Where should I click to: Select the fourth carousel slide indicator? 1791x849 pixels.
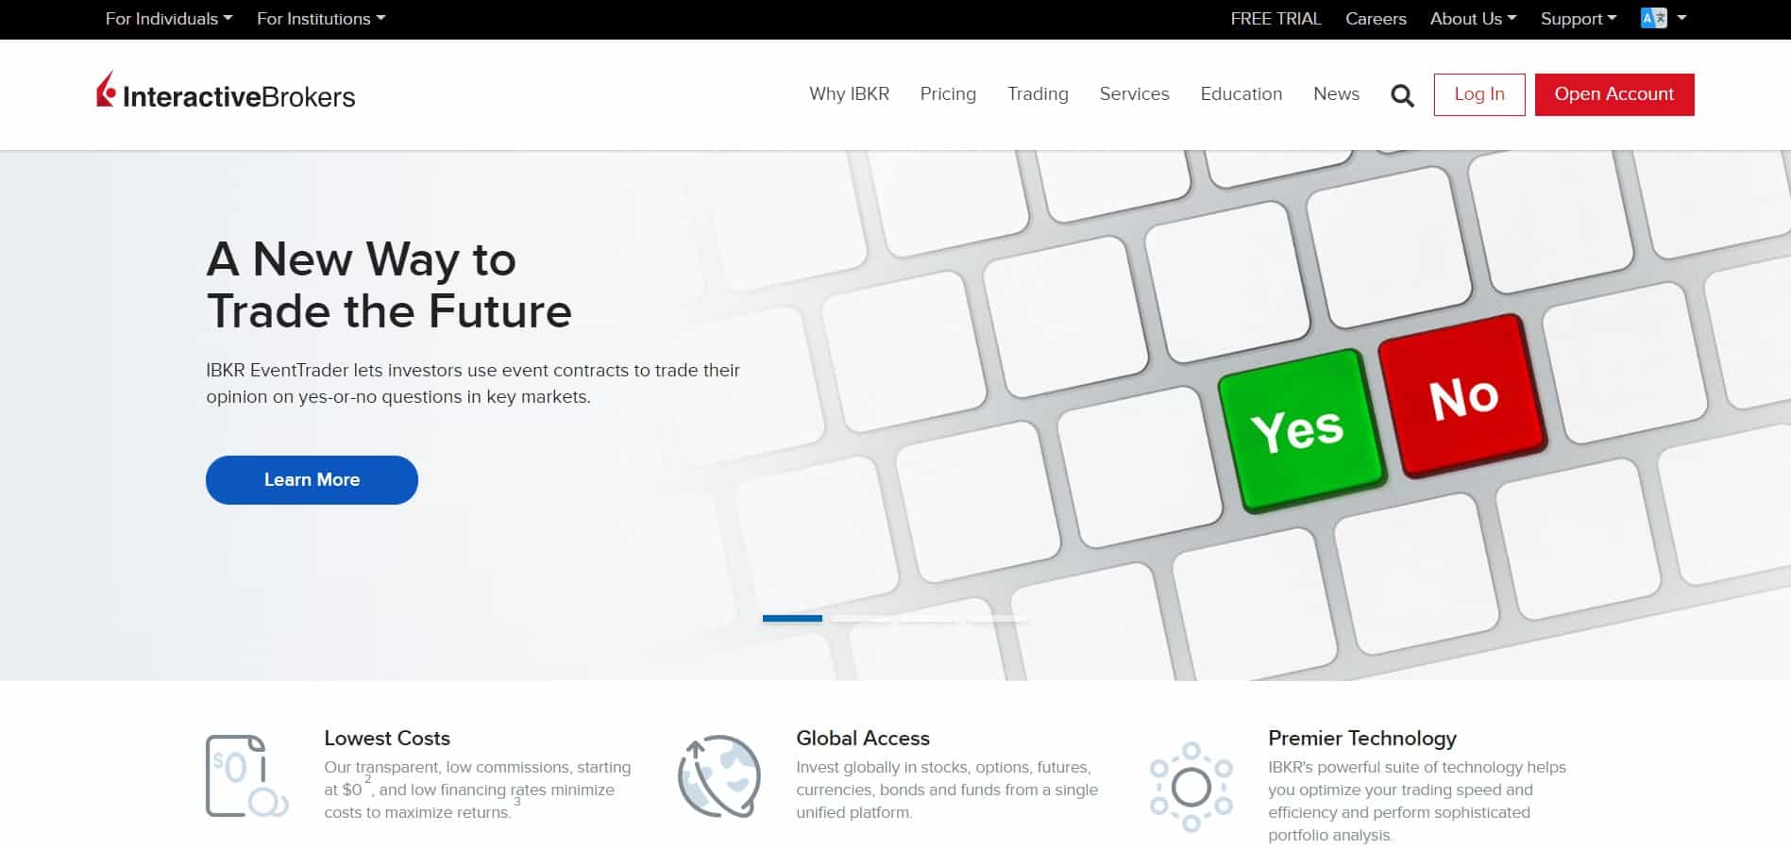[x=997, y=619]
